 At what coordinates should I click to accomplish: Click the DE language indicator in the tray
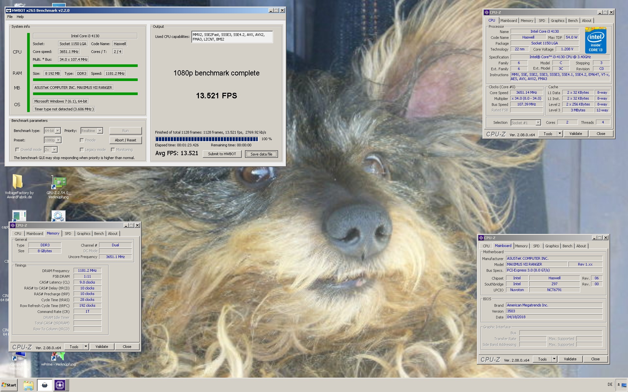click(610, 385)
